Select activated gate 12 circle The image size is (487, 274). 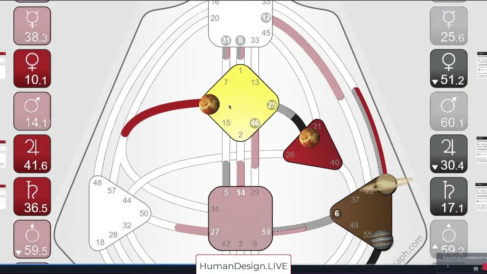pos(266,18)
